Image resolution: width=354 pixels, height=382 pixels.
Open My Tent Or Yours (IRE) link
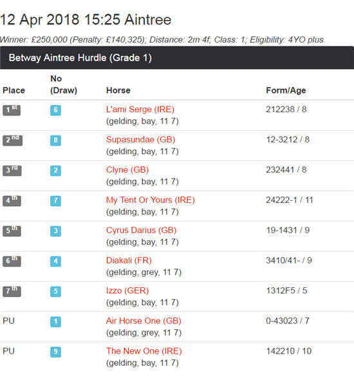(x=151, y=200)
